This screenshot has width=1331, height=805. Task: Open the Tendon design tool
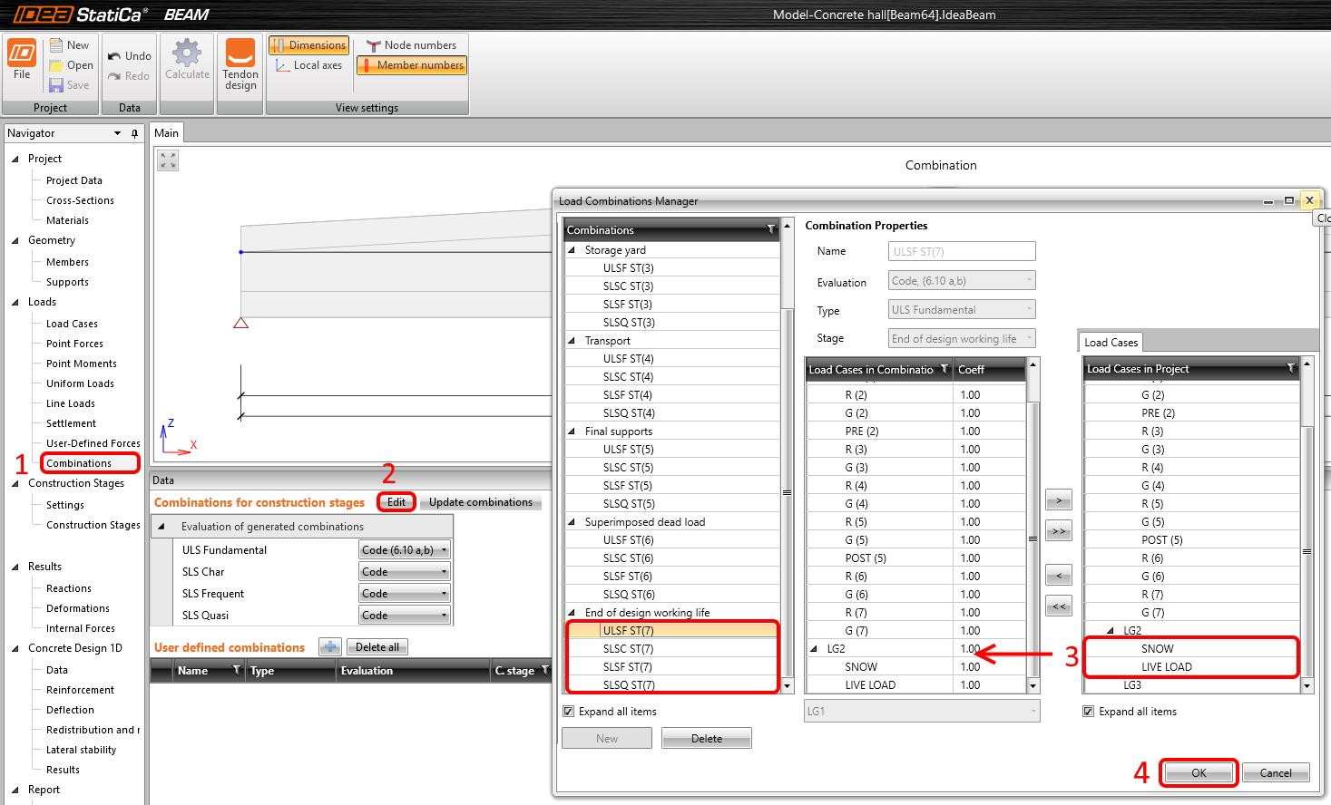(x=240, y=53)
